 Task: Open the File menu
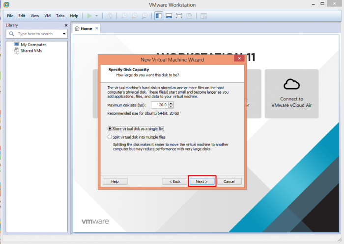pos(10,16)
